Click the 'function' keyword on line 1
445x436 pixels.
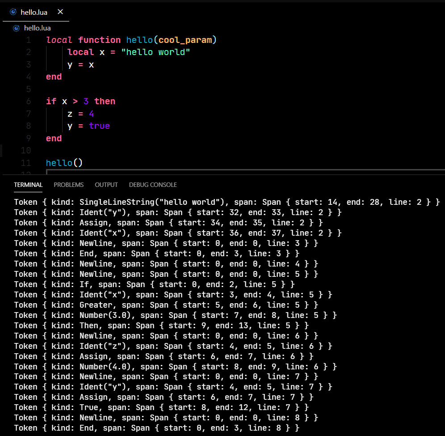point(99,40)
